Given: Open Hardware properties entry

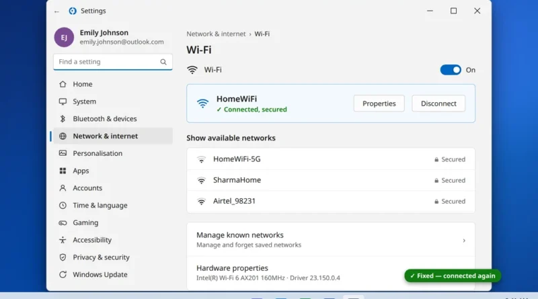Looking at the screenshot, I should (x=331, y=273).
